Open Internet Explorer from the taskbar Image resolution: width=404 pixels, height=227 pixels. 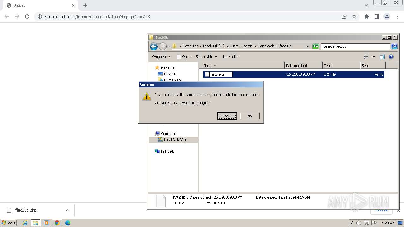pos(25,223)
